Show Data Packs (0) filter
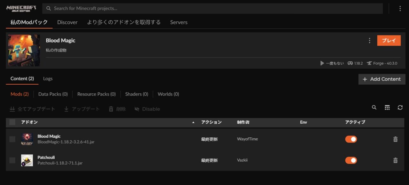 pyautogui.click(x=53, y=94)
